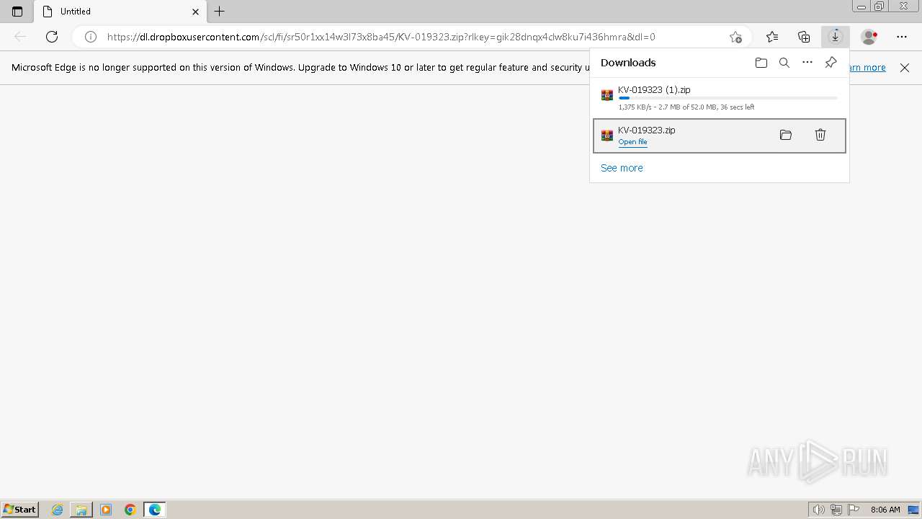
Task: Select the Untitled browser tab
Action: click(120, 12)
